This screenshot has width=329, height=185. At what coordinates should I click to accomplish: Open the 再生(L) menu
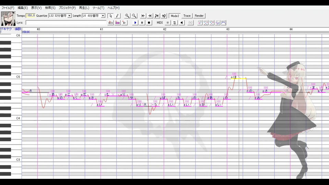(x=84, y=8)
